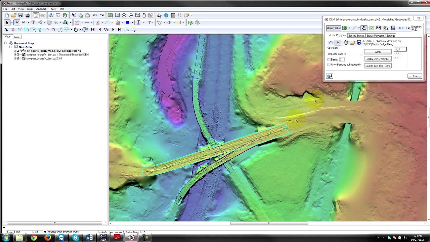
Task: Click the help icon at DEM Editing bottom-left
Action: (330, 76)
